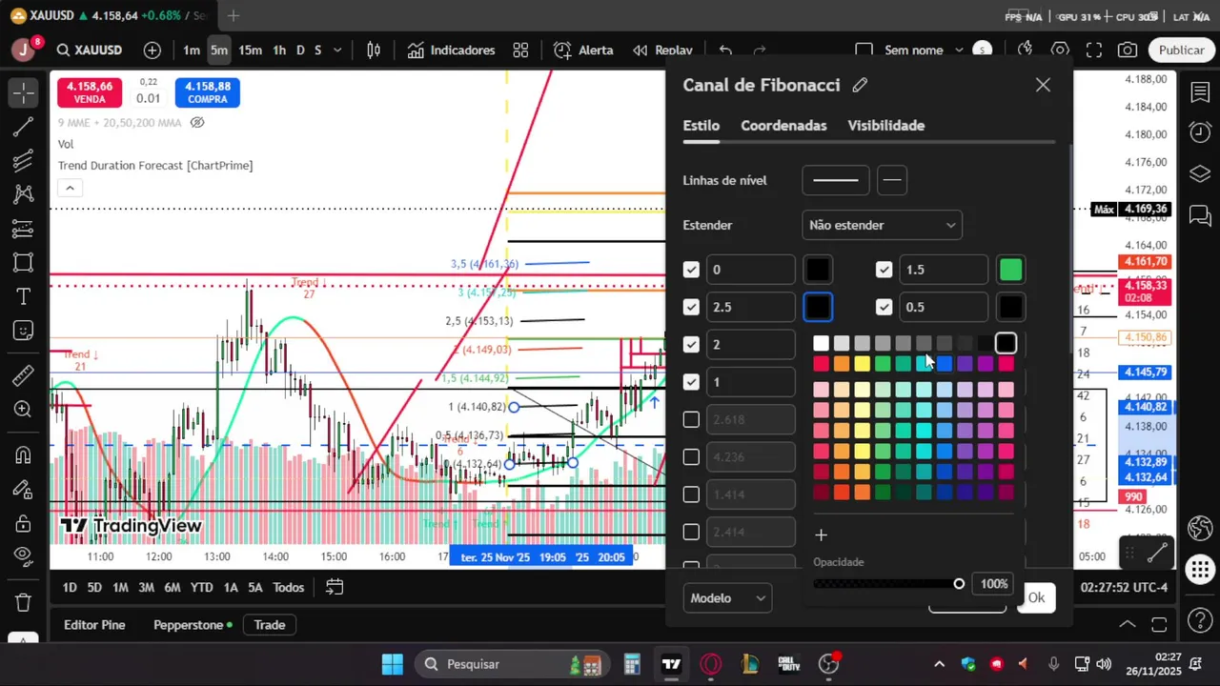Take a chart snapshot with the camera icon
Viewport: 1220px width, 686px height.
(x=1128, y=50)
